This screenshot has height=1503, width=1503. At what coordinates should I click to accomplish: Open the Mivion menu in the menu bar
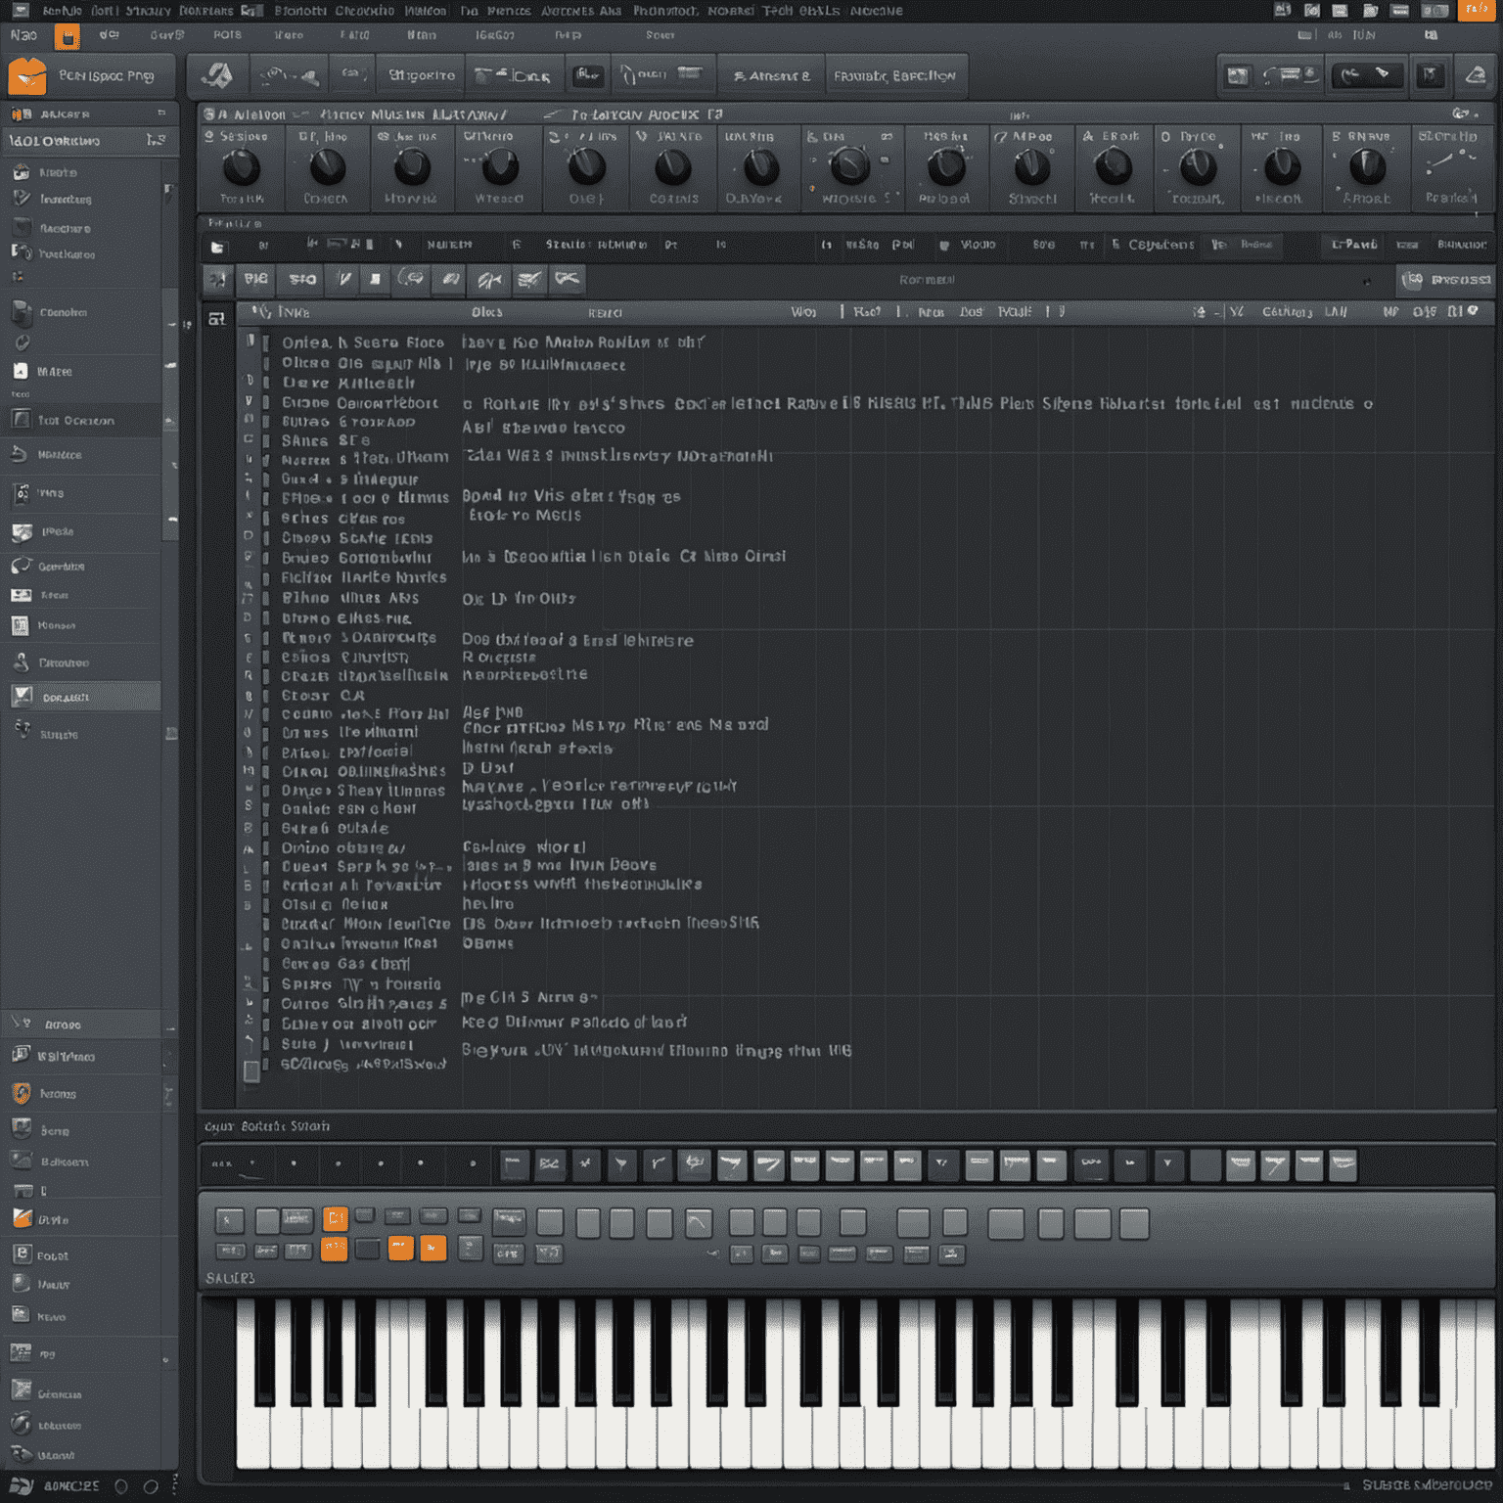[x=425, y=11]
